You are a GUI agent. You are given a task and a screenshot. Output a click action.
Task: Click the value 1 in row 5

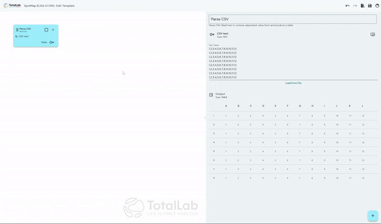point(226,151)
